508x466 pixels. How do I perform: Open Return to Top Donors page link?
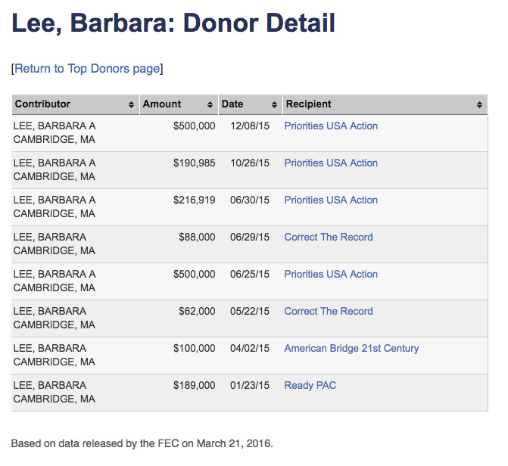87,69
